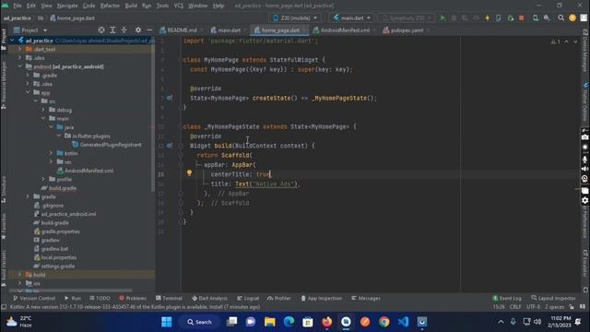
Task: Open Visual Studio Code from taskbar
Action: pos(403,322)
